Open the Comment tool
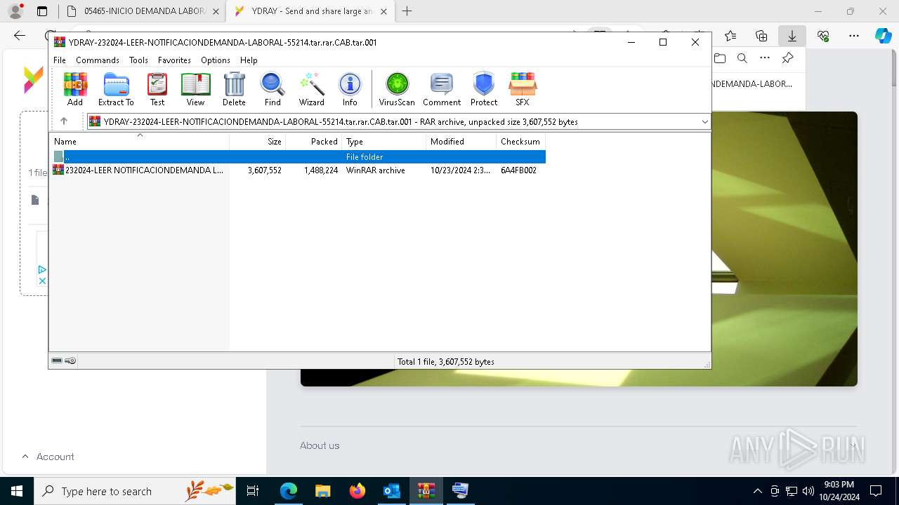The width and height of the screenshot is (899, 505). click(x=442, y=89)
